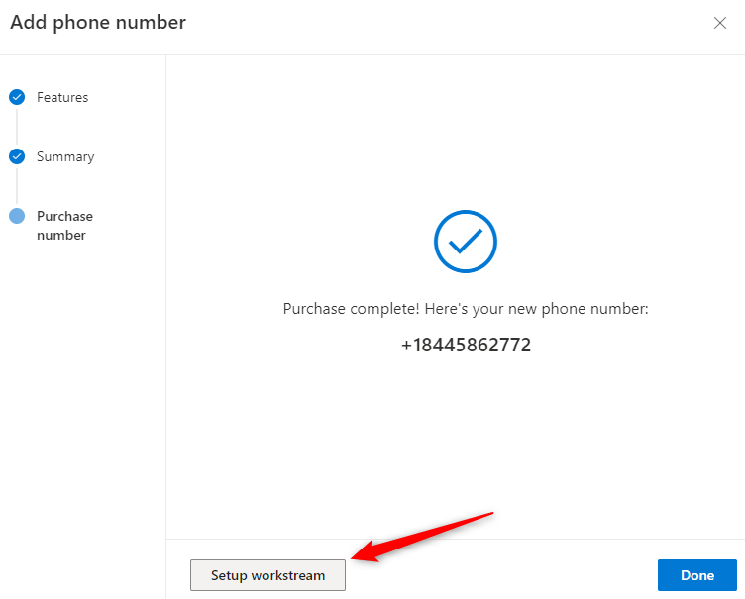Image resolution: width=745 pixels, height=599 pixels.
Task: Click the connector line between Features and Summary
Action: coord(17,127)
